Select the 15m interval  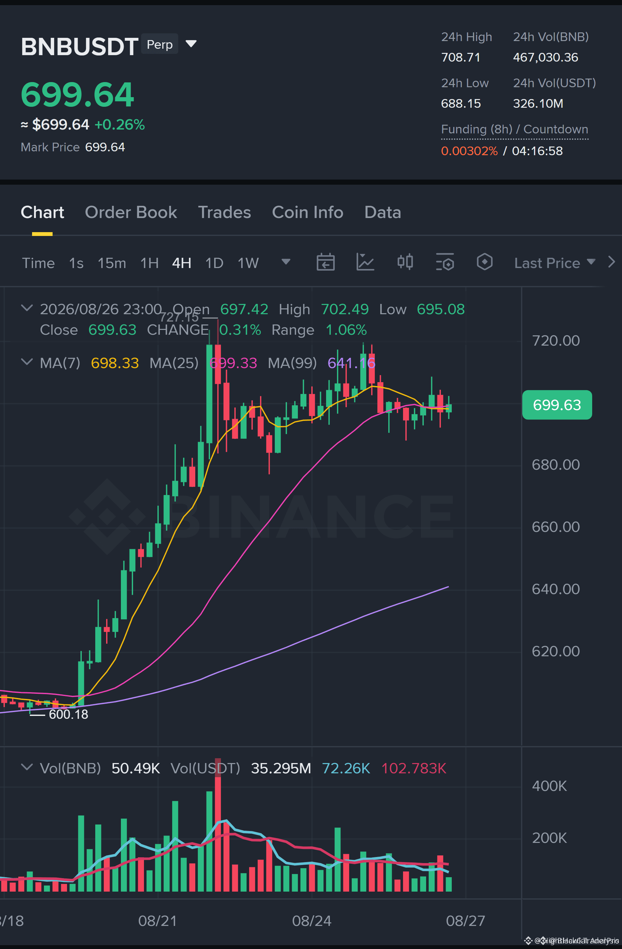112,263
